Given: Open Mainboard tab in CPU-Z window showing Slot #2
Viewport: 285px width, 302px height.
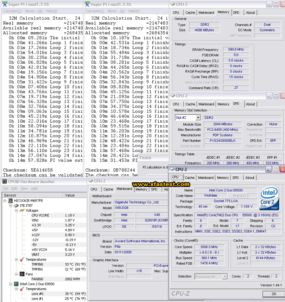Looking at the screenshot, I should (x=206, y=104).
